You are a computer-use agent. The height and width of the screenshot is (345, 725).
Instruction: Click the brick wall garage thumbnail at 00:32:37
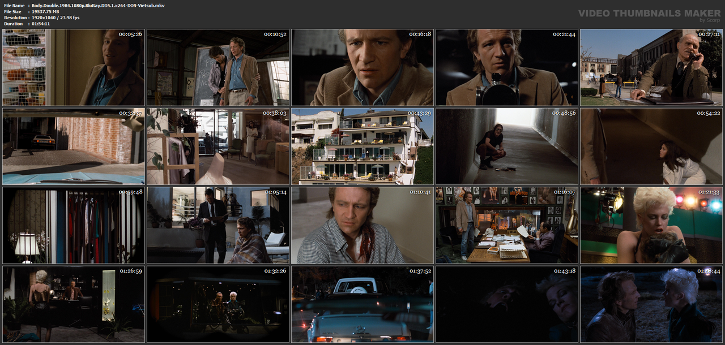pos(74,146)
